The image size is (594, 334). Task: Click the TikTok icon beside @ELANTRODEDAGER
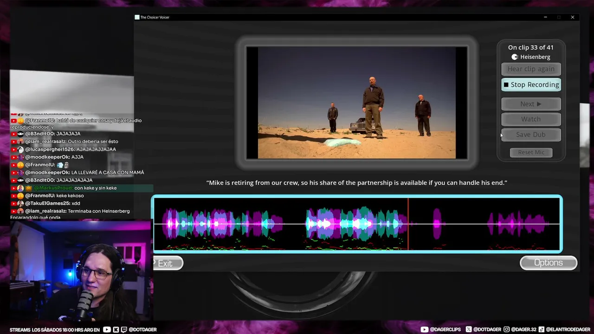pos(541,329)
